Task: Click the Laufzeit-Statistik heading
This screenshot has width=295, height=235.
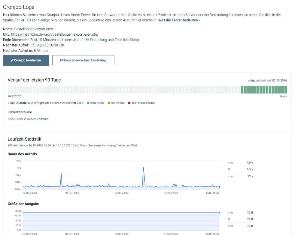Action: click(x=24, y=139)
